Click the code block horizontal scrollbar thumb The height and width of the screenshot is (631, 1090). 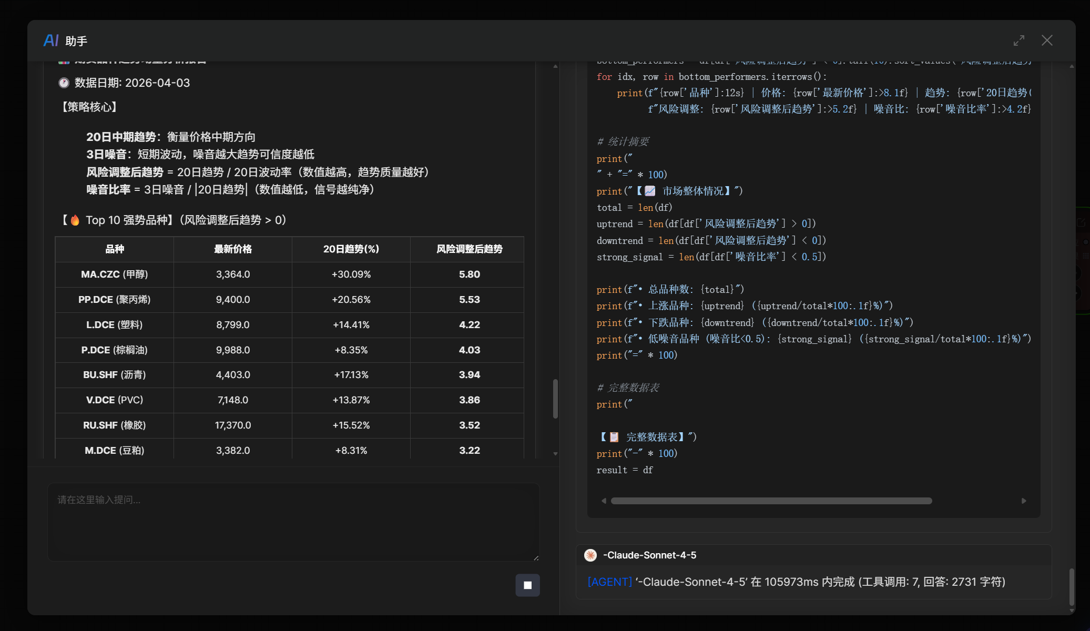point(771,501)
